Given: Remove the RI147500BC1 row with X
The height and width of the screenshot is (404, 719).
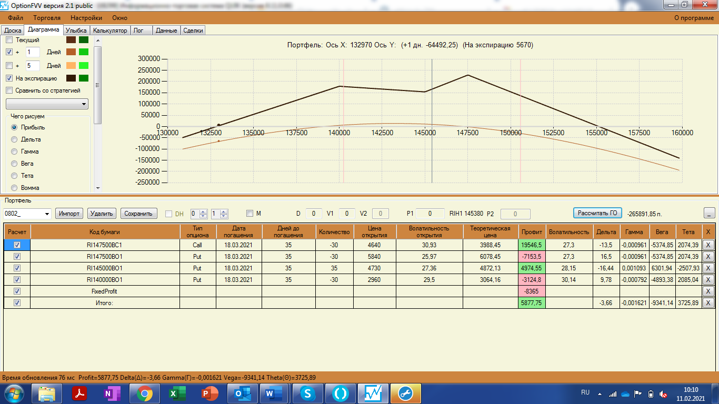Looking at the screenshot, I should click(x=708, y=245).
